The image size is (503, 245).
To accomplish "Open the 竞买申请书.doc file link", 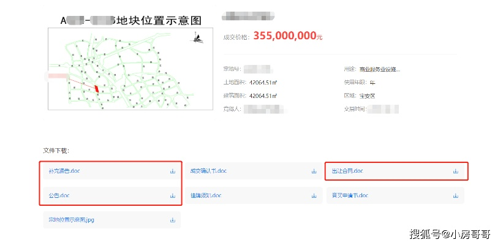I will 350,195.
